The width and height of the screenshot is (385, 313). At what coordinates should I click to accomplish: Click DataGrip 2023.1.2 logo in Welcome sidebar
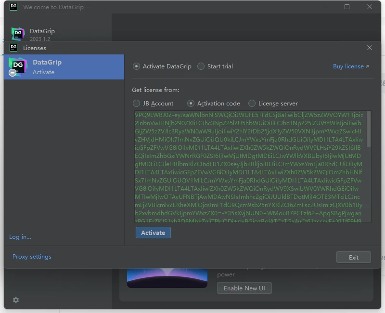pos(18,34)
